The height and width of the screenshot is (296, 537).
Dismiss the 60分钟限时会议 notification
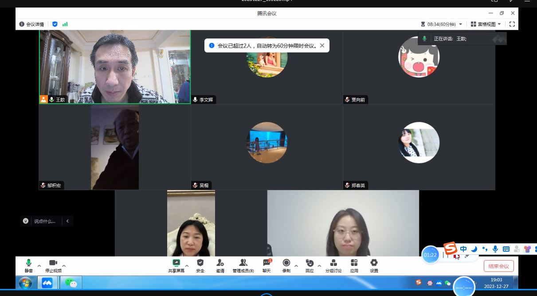coord(322,45)
